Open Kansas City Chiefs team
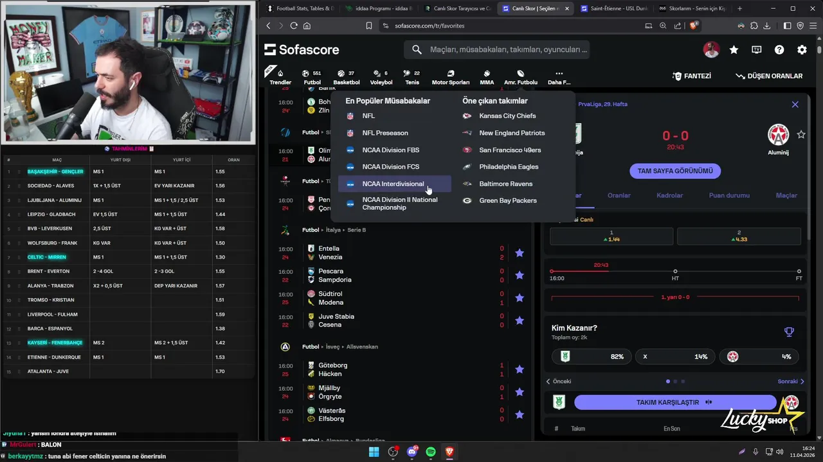Image resolution: width=823 pixels, height=462 pixels. 507,116
